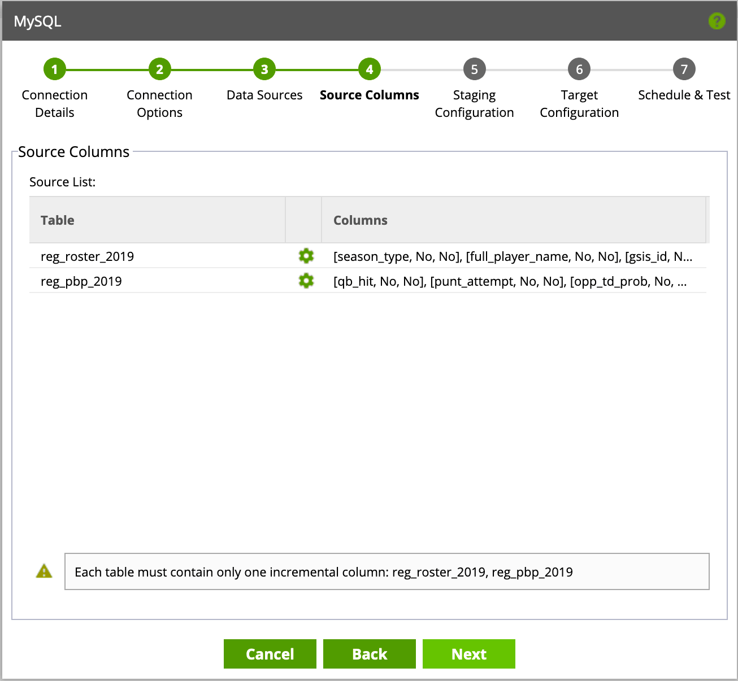Image resolution: width=738 pixels, height=681 pixels.
Task: Select the reg_pbp_2019 table name
Action: (81, 281)
